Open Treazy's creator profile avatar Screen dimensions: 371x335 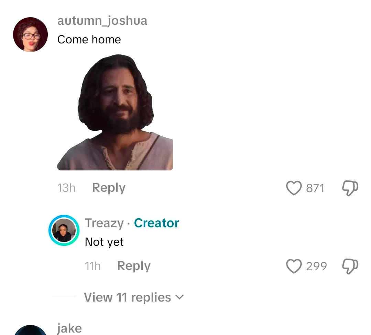click(64, 231)
